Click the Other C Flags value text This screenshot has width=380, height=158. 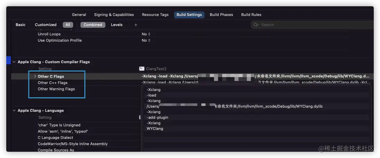tap(256, 76)
